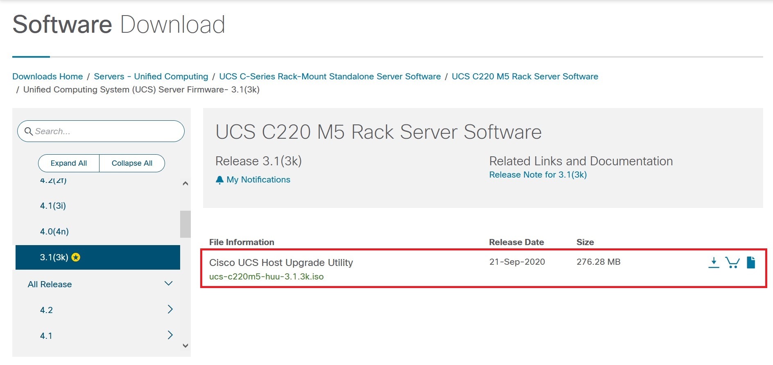Expand the 4.2 release group
This screenshot has width=773, height=365.
click(170, 309)
